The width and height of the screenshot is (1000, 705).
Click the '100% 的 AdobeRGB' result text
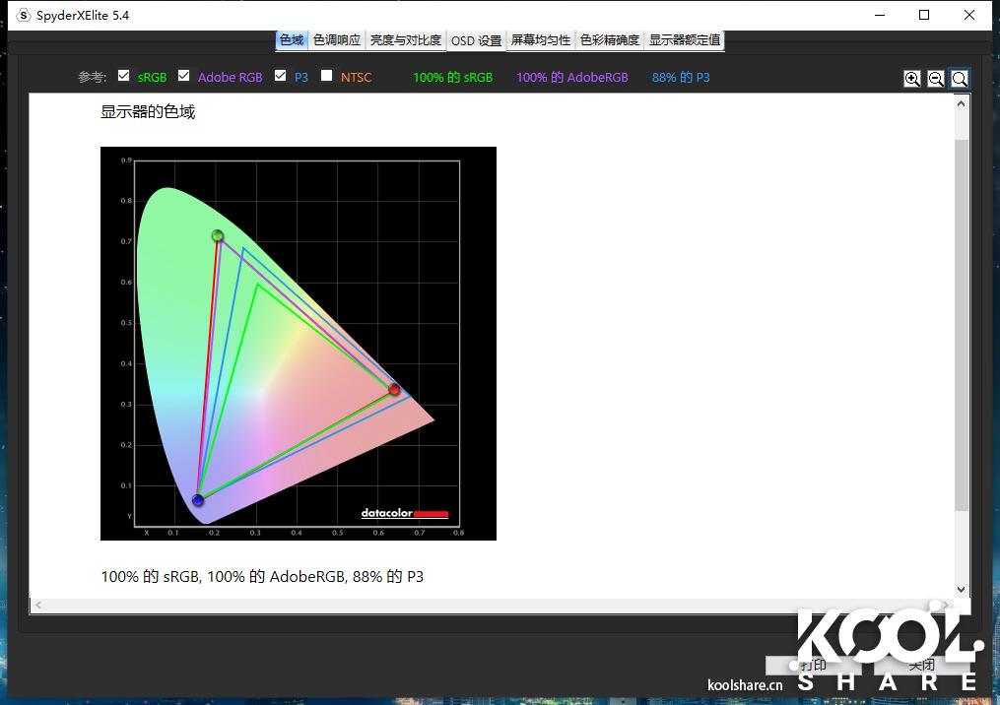[572, 77]
